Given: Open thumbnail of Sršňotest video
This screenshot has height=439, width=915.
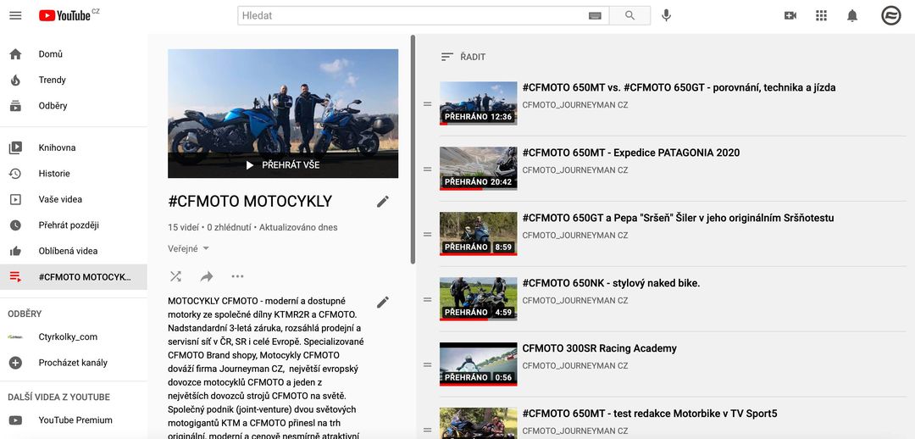Looking at the screenshot, I should point(479,234).
